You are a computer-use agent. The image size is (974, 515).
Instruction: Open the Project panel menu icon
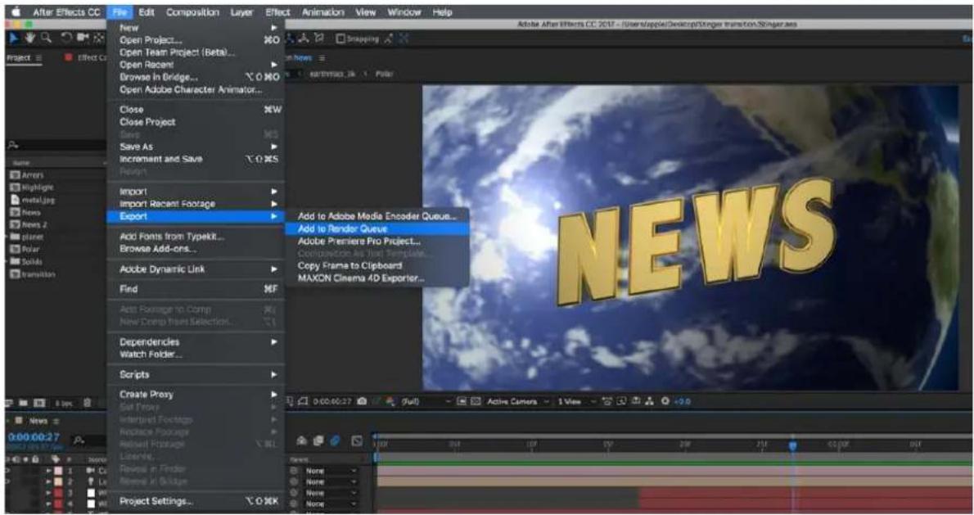click(x=38, y=58)
